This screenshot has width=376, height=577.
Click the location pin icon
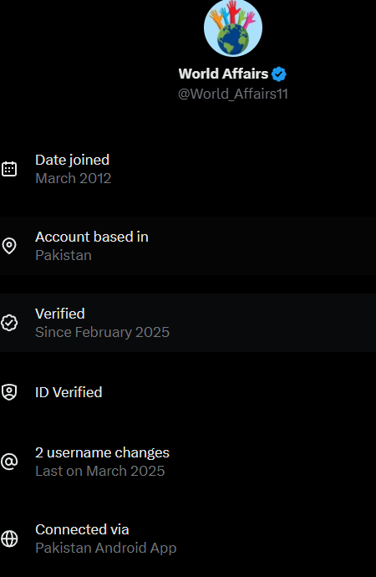click(x=9, y=246)
